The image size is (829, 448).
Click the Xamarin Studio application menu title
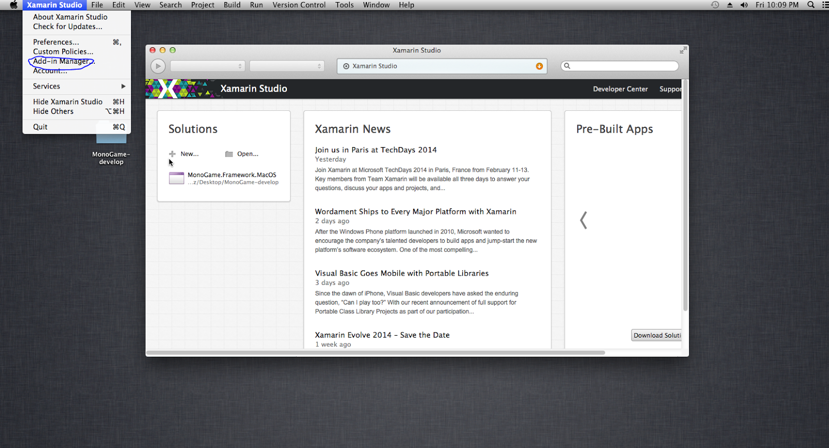[x=54, y=5]
